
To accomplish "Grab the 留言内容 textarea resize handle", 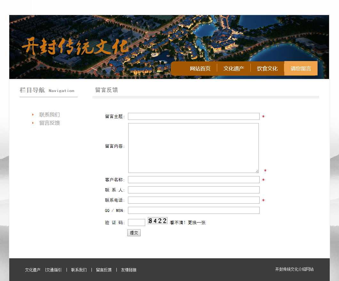I will pos(257,171).
